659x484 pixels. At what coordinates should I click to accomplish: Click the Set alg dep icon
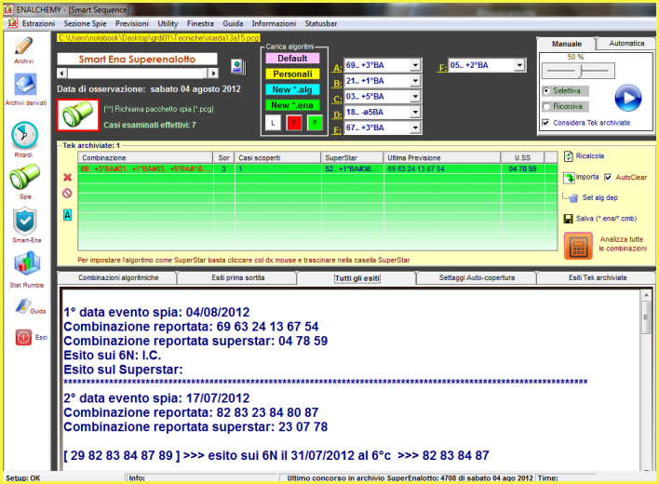click(572, 197)
